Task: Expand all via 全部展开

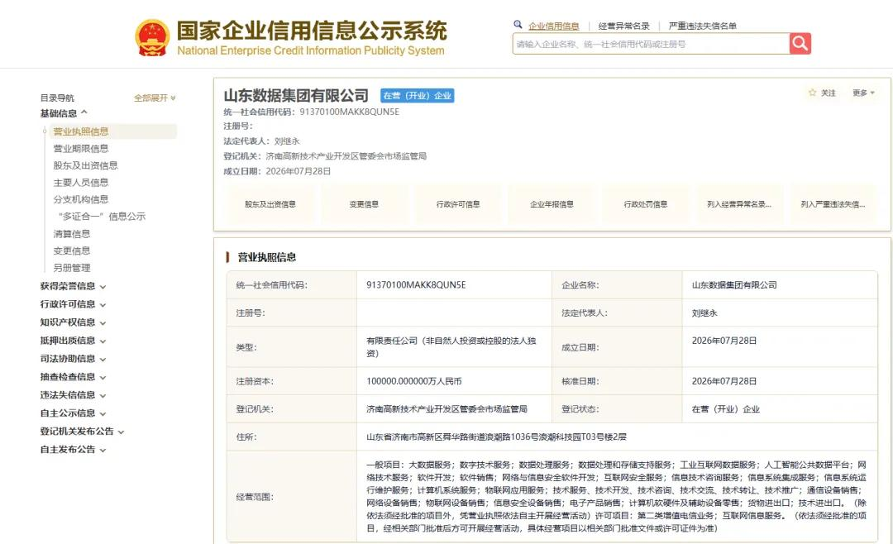Action: (x=155, y=98)
